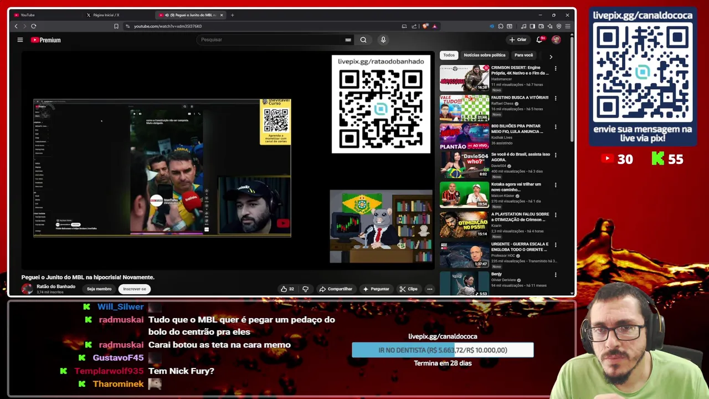Open the Kotaka agora vai trilhar thumbnail

point(464,195)
